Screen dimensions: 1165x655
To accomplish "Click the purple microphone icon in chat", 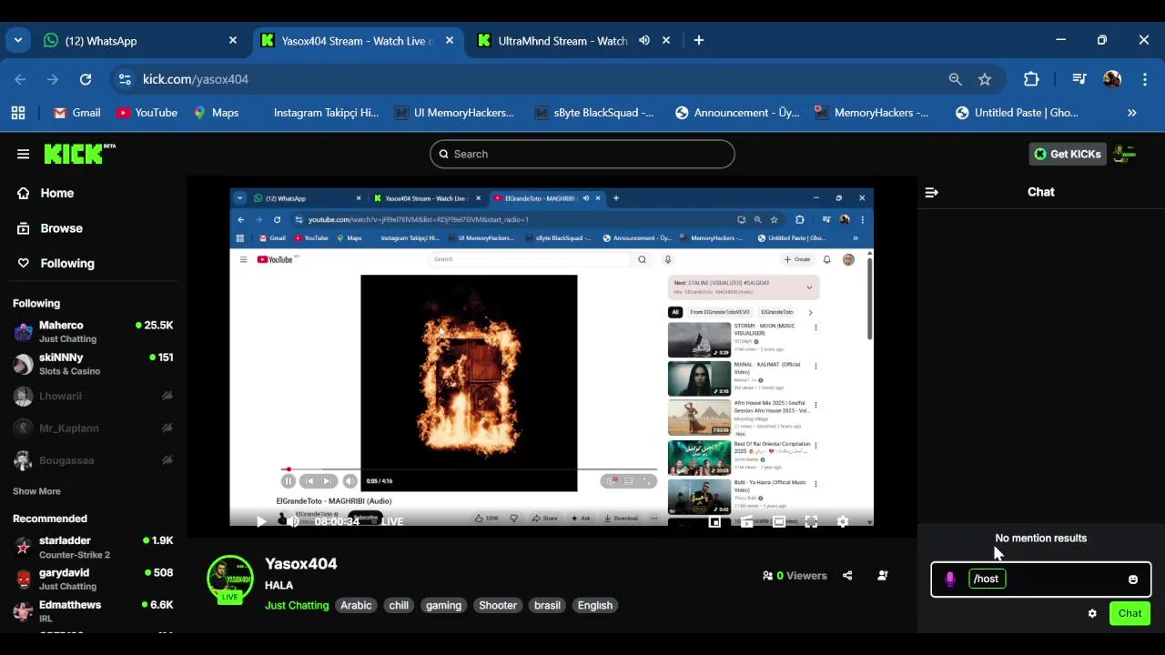I will point(950,579).
